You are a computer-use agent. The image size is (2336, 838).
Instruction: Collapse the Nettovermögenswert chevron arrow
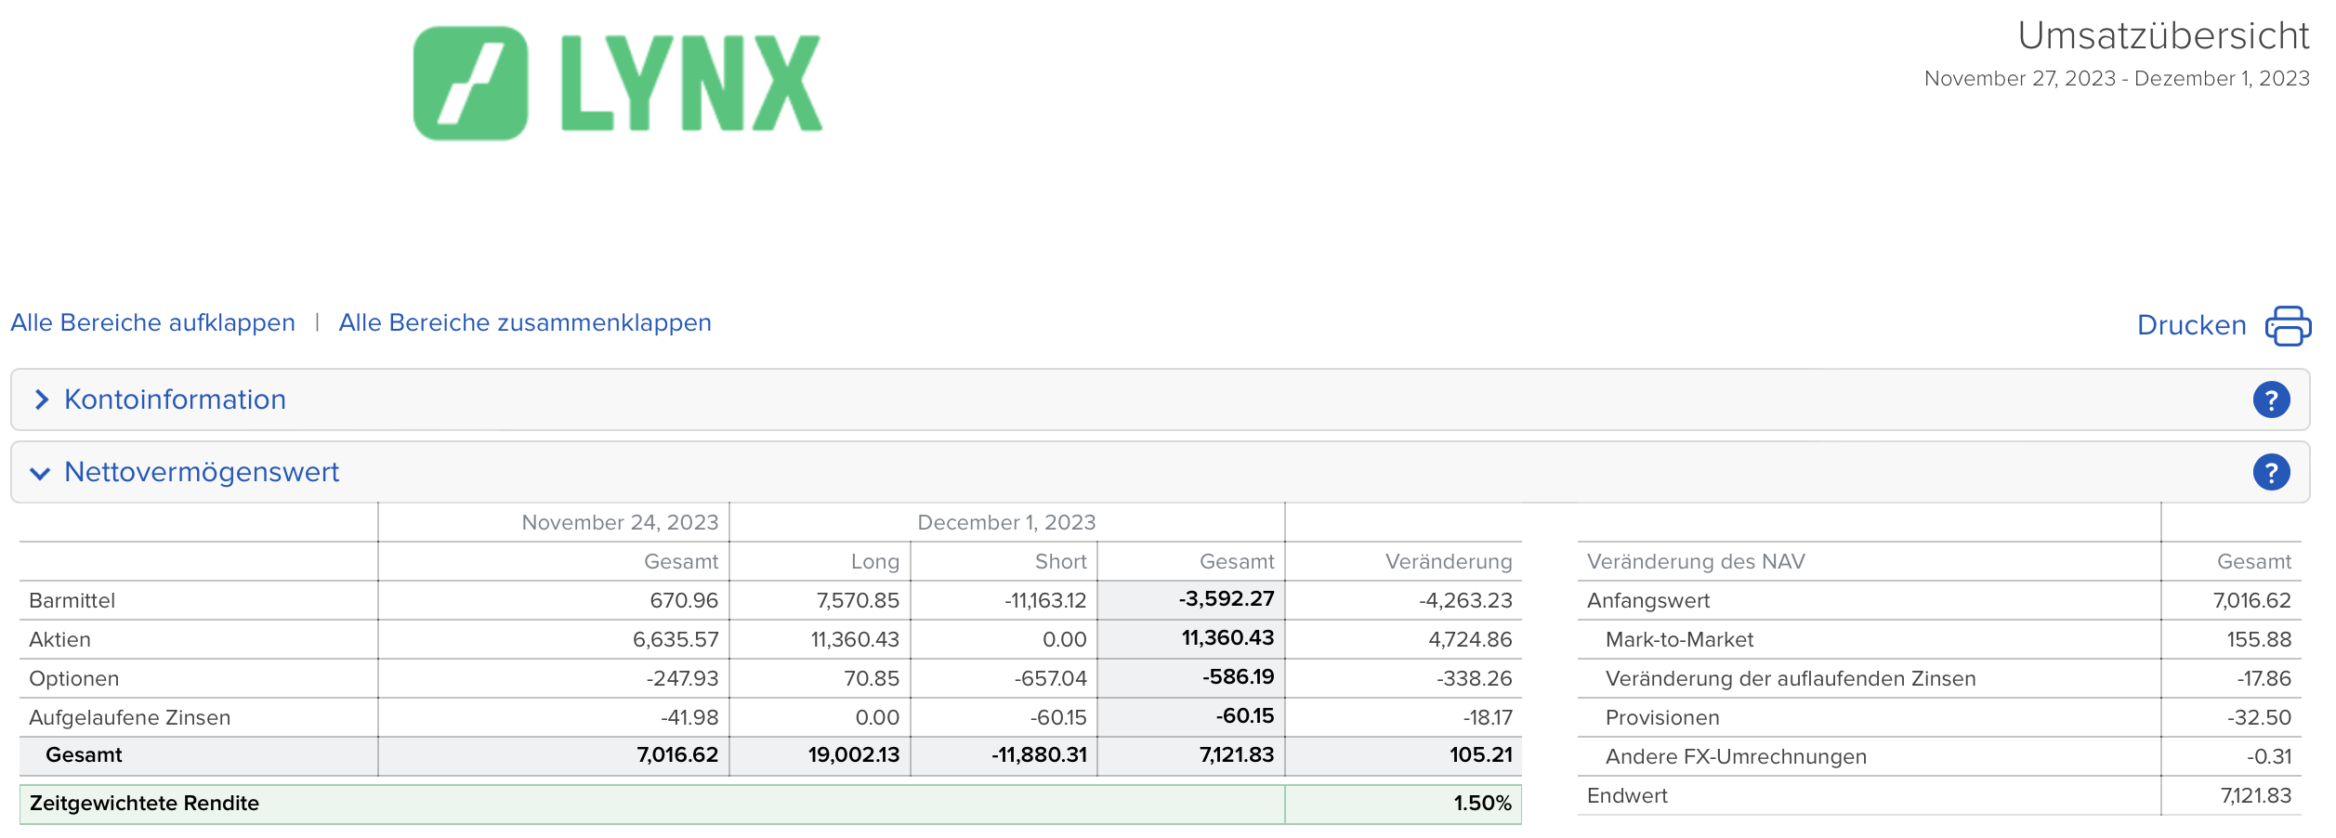[40, 474]
